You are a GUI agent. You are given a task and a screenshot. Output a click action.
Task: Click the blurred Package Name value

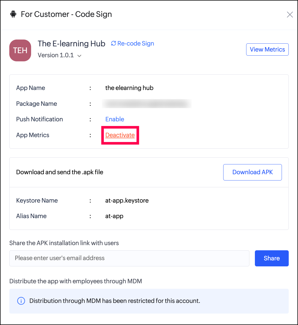[147, 104]
